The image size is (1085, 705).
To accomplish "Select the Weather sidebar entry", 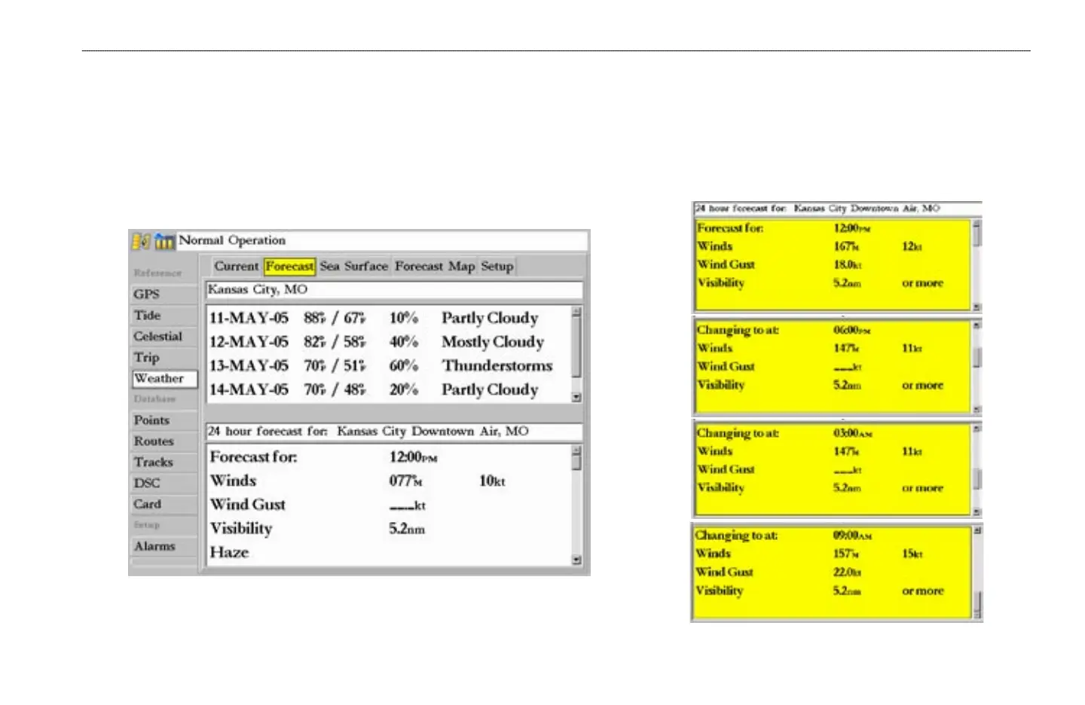I will pyautogui.click(x=164, y=378).
